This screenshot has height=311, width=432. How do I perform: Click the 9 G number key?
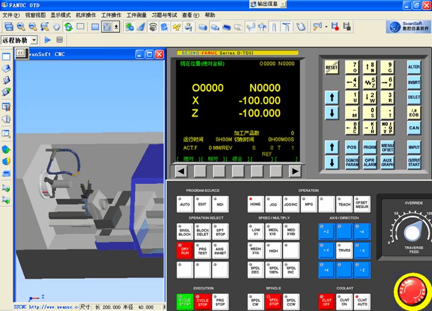coord(387,67)
